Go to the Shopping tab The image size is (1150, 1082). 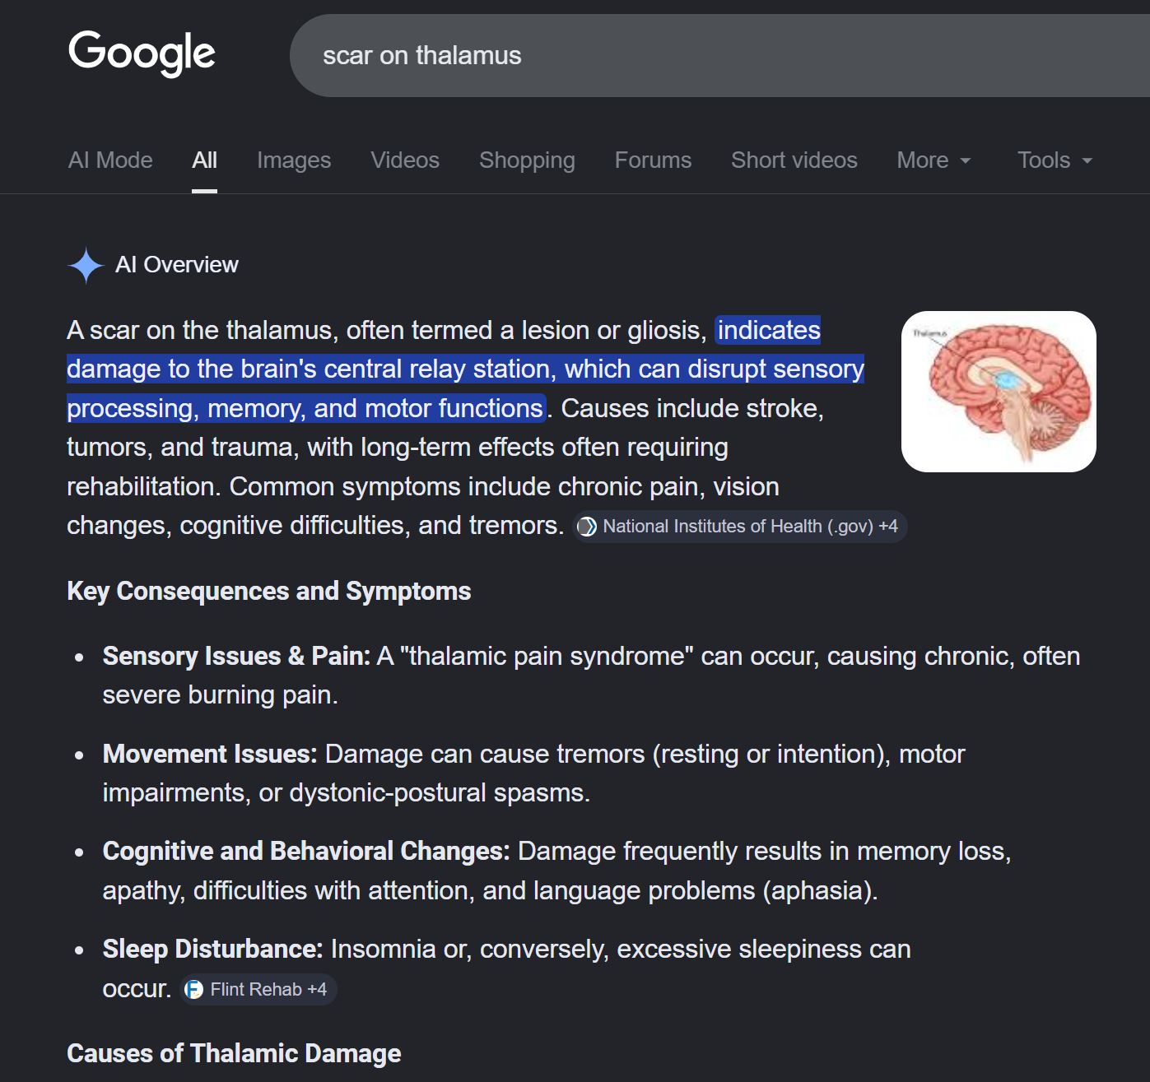(x=527, y=160)
